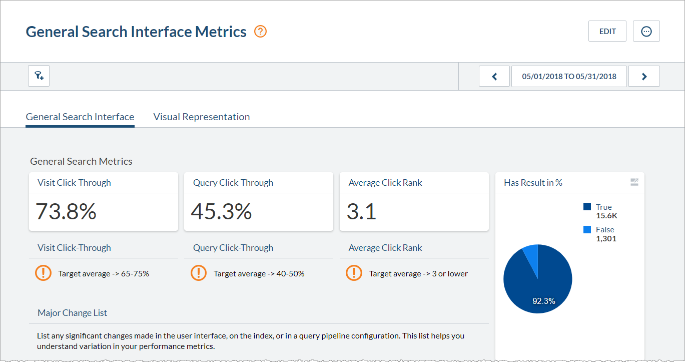Click the 1,301 False count
This screenshot has height=363, width=685.
pyautogui.click(x=606, y=238)
